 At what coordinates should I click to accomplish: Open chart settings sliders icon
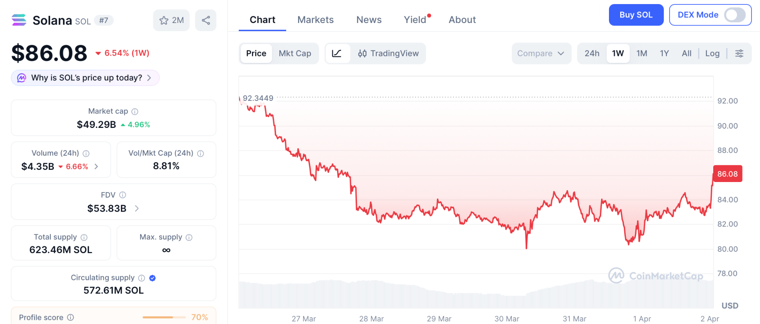click(739, 53)
